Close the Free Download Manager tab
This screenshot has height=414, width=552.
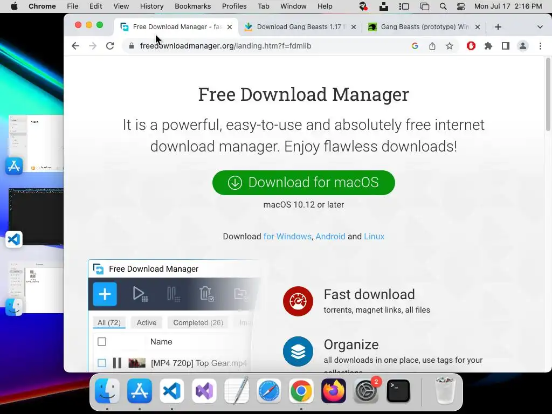[x=230, y=27]
